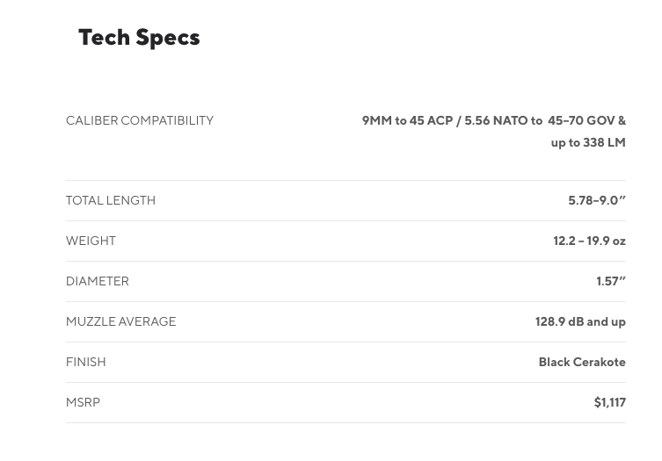Click the word Specs in the heading

pyautogui.click(x=168, y=37)
